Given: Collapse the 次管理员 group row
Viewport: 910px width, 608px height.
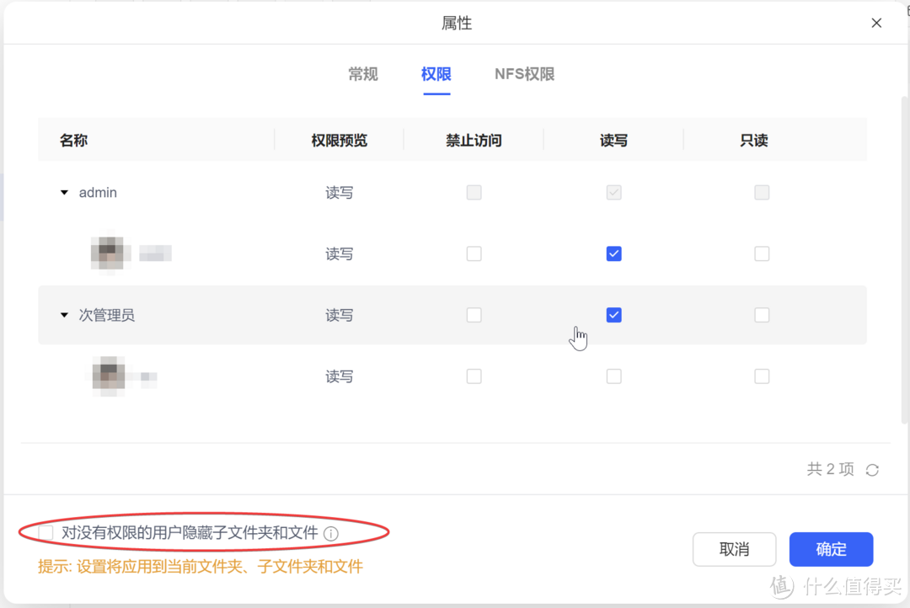Looking at the screenshot, I should [64, 315].
